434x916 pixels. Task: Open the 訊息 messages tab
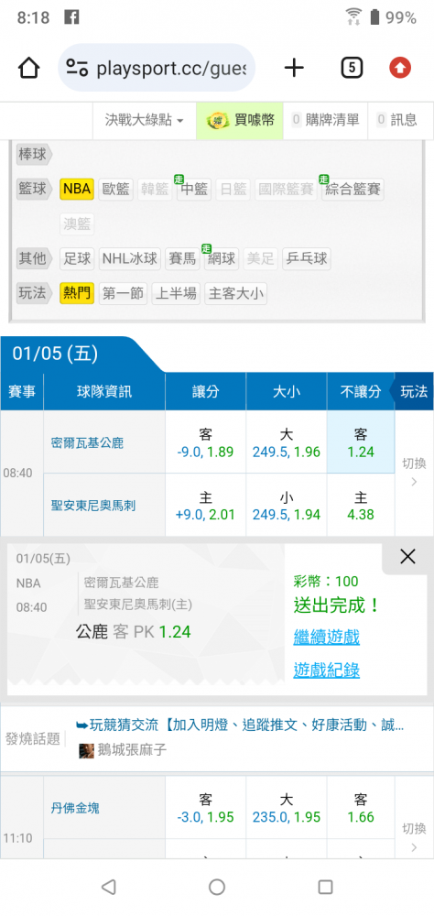(x=397, y=120)
